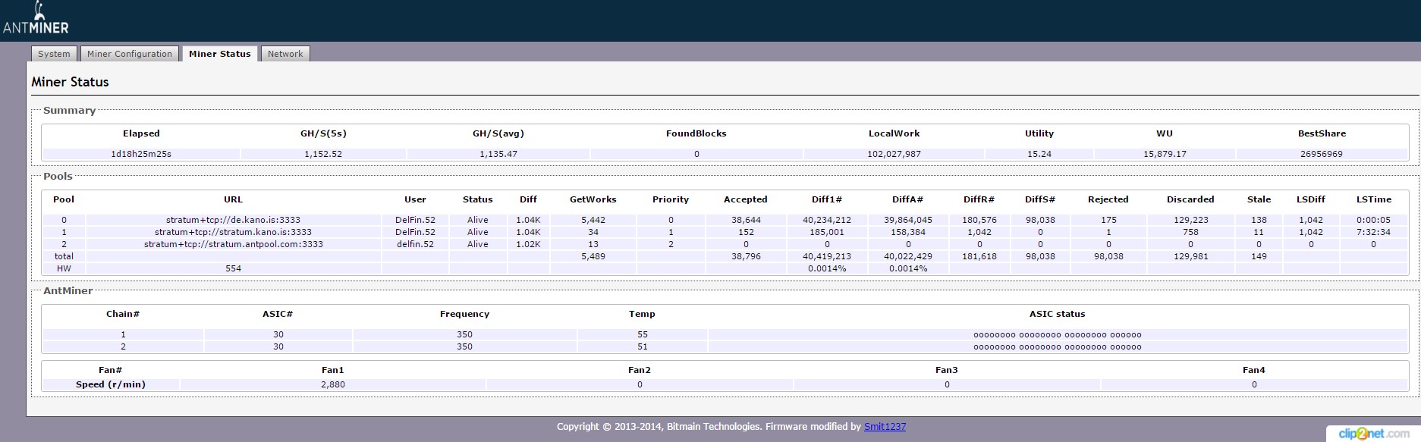Select the DiffR# value 180,576
This screenshot has width=1421, height=442.
click(x=979, y=220)
